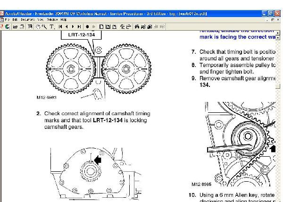Click the vertical scrollbar thumb
This screenshot has width=283, height=202.
pyautogui.click(x=278, y=86)
